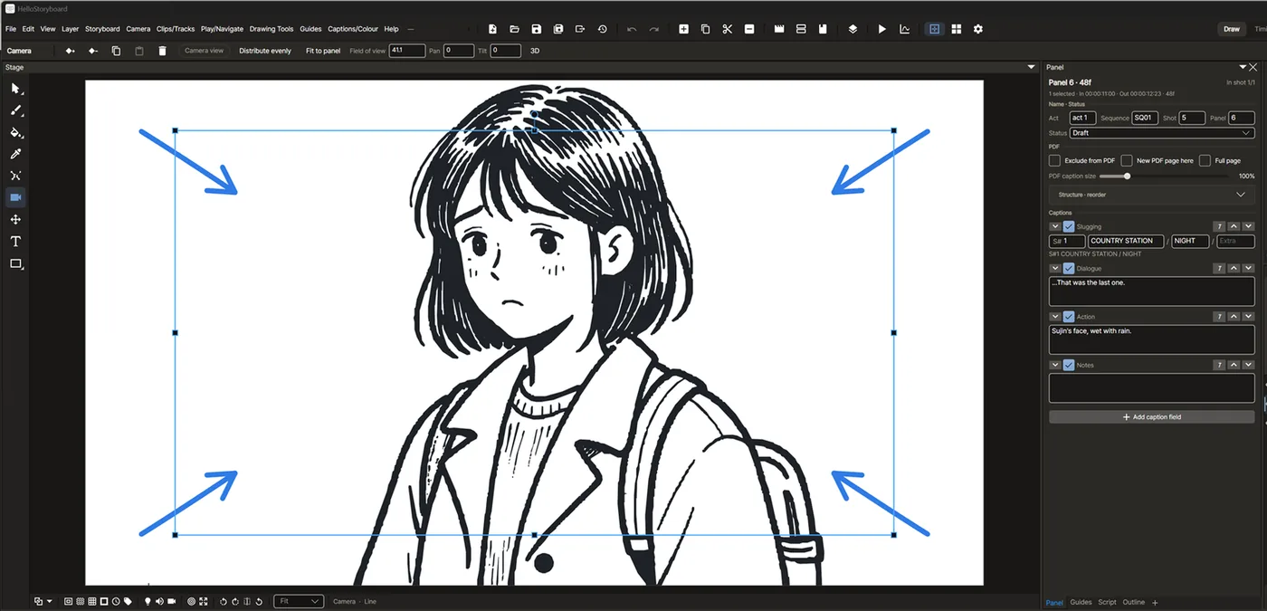
Task: Open the Fit zoom dropdown
Action: (299, 601)
